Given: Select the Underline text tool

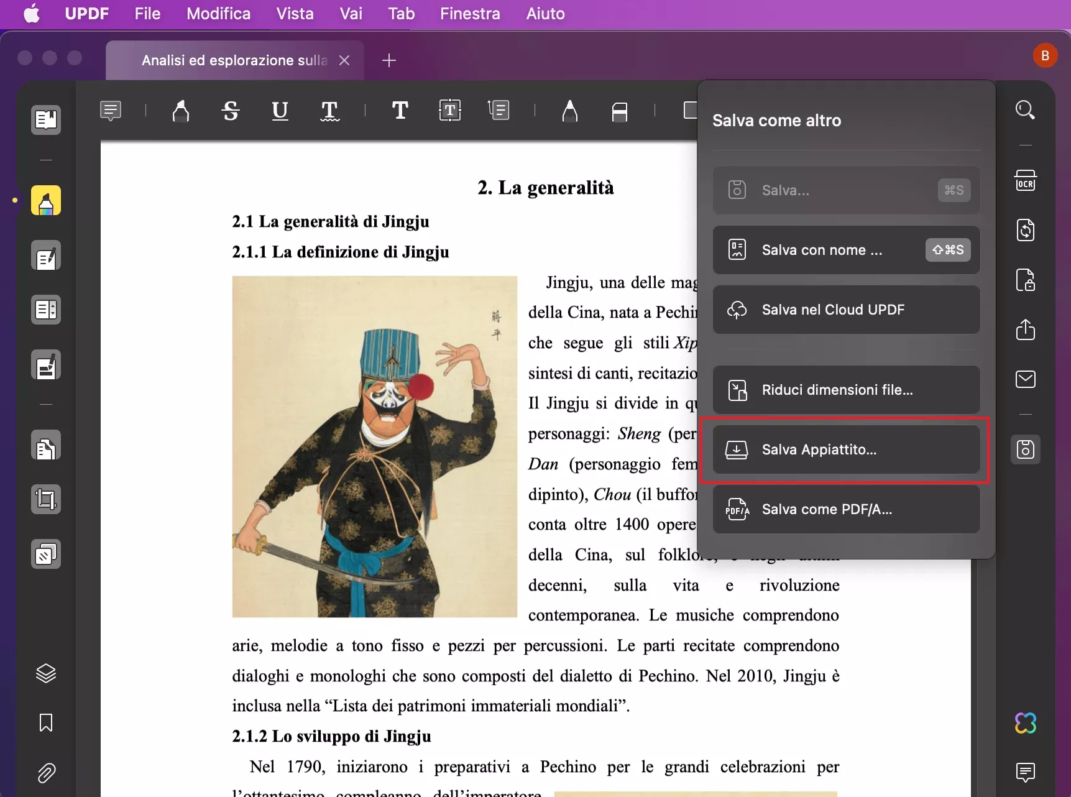Looking at the screenshot, I should 280,111.
